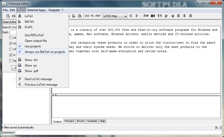The height and width of the screenshot is (137, 224).
Task: Click the BibTeX toolbar icon
Action: [x=74, y=16]
